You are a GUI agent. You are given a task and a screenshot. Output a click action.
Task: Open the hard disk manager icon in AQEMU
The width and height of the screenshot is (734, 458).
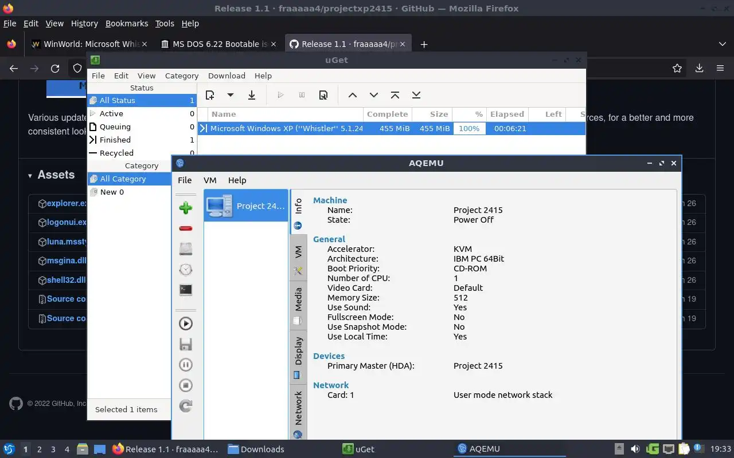(185, 249)
